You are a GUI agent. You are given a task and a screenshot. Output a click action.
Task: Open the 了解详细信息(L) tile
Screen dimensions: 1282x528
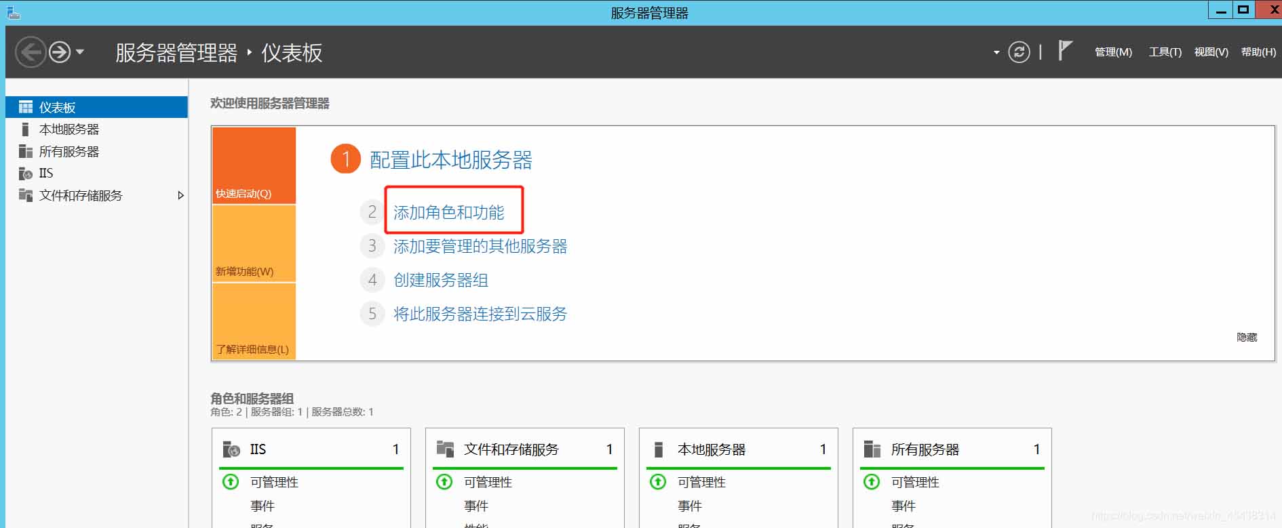254,321
